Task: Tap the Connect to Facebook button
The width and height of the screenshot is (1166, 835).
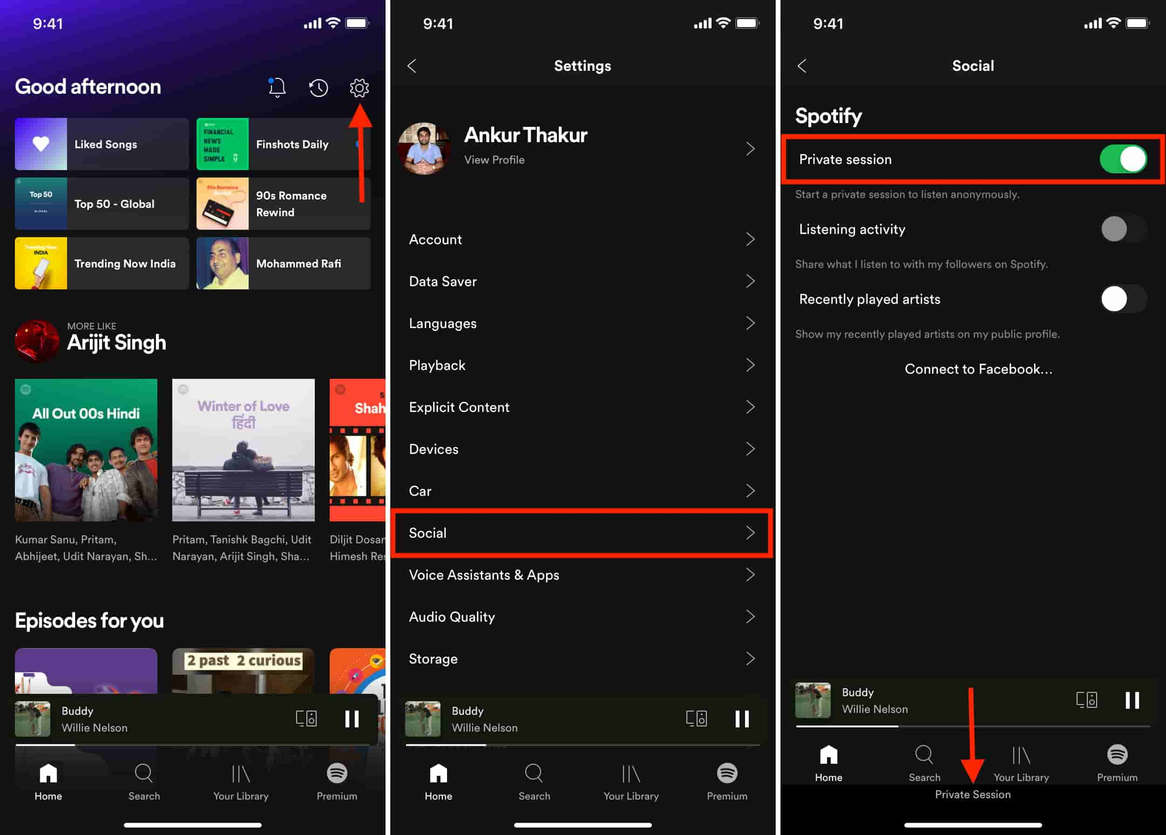Action: [x=978, y=369]
